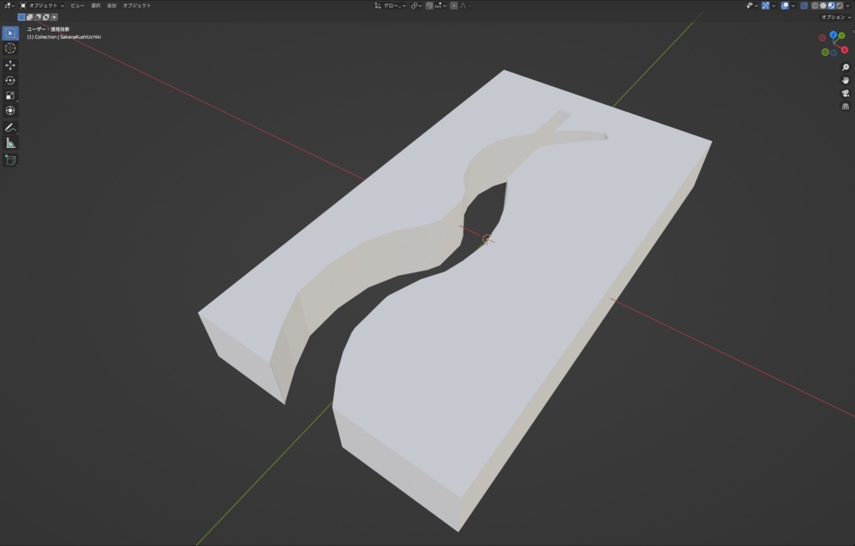Screen dimensions: 855x546
Task: Expand shading options dropdown arrow
Action: coord(847,6)
